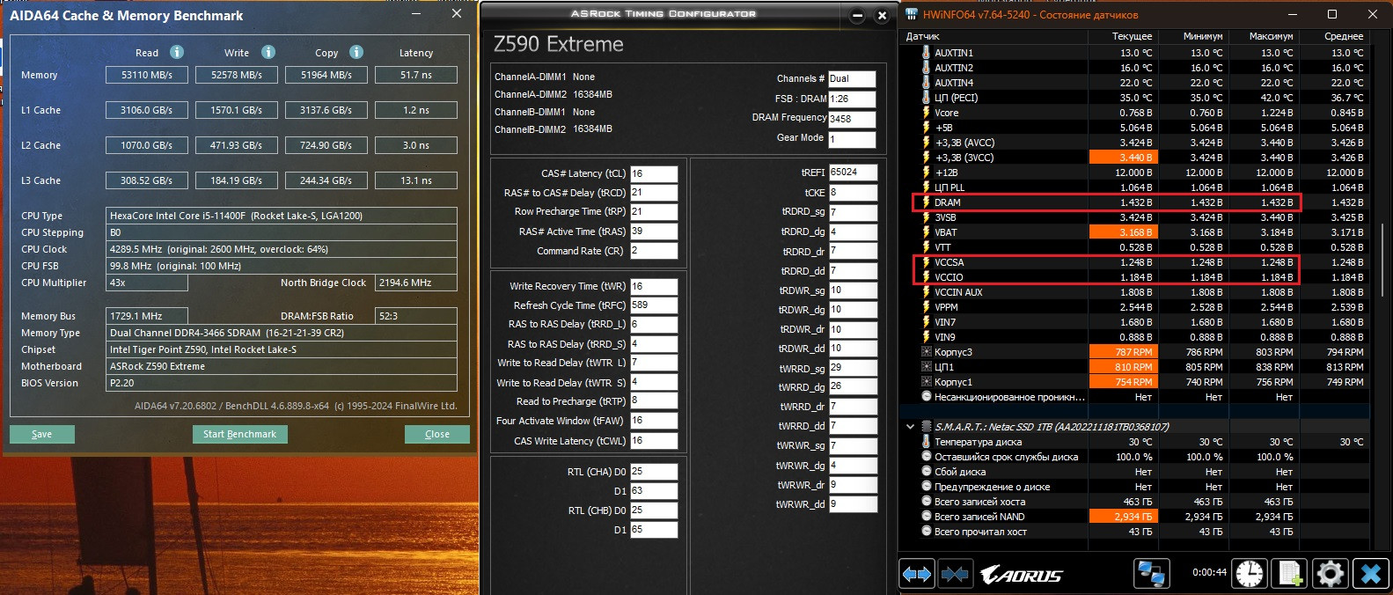The image size is (1393, 595).
Task: Click the info icon next to Read
Action: click(x=177, y=52)
